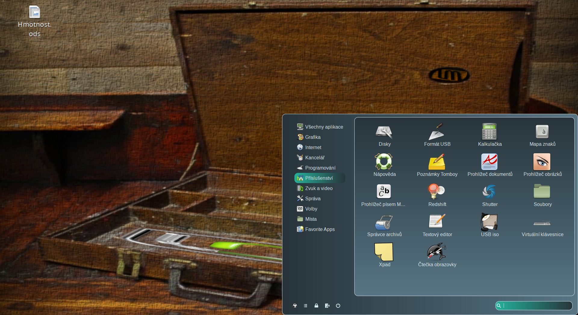Open the Disky disk utility
578x315 pixels.
[384, 135]
